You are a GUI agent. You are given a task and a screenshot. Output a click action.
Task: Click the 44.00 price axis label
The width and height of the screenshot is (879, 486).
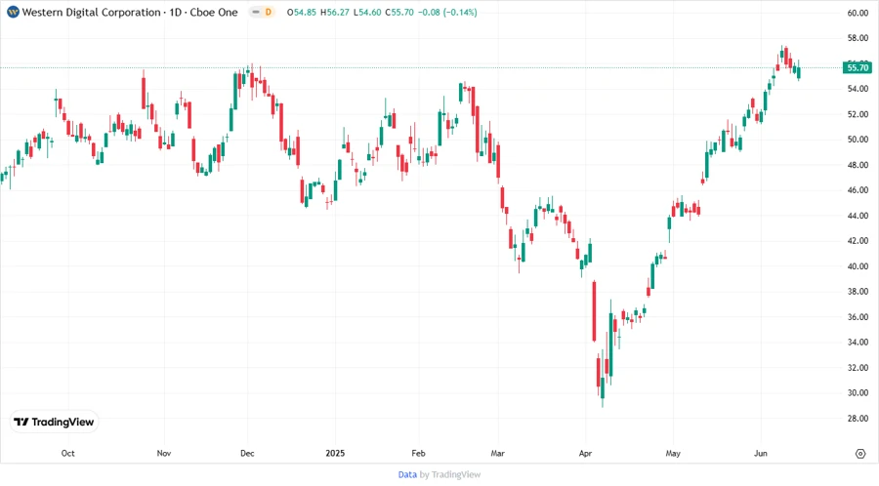858,216
